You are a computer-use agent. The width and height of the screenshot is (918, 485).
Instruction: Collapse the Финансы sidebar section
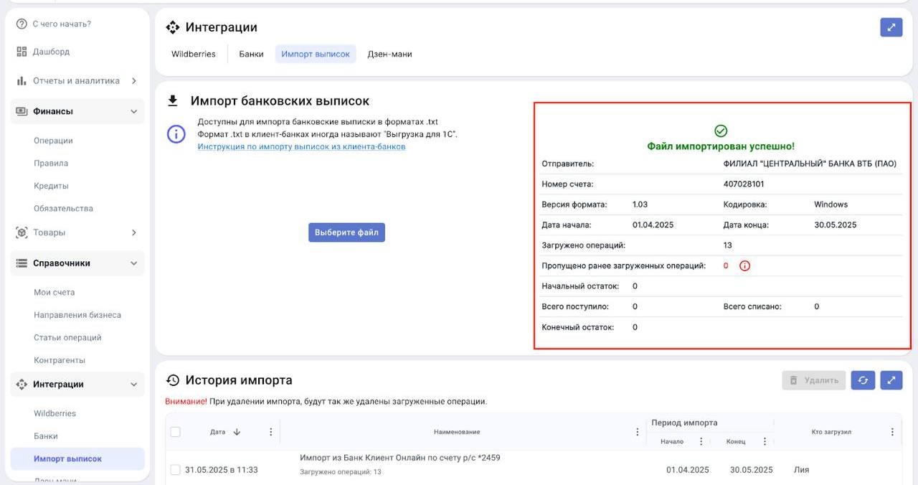[x=133, y=111]
